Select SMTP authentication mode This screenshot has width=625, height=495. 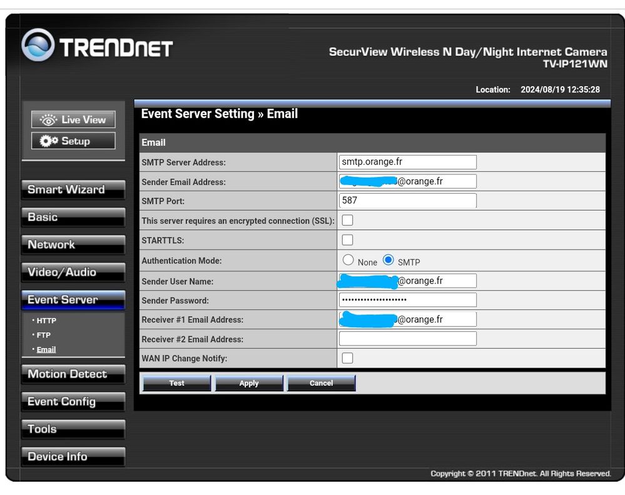point(389,260)
